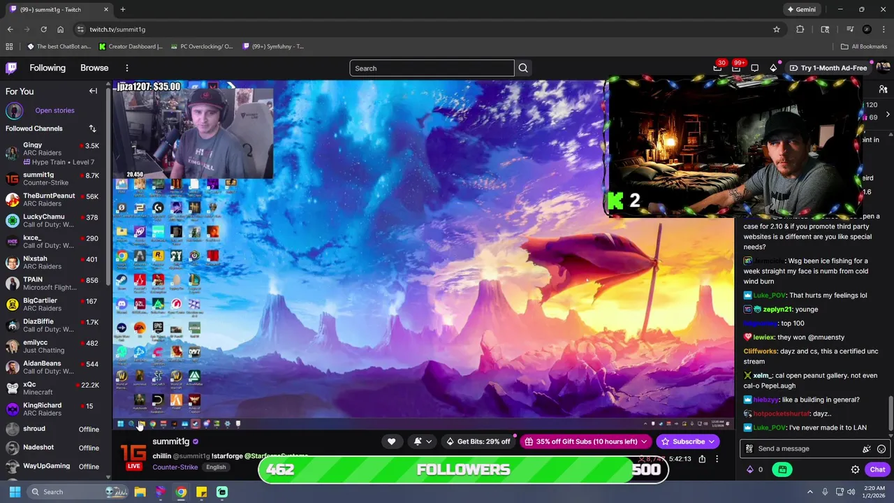Share the summit1g stream

[x=702, y=459]
